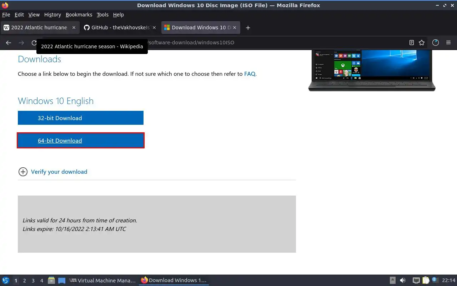The height and width of the screenshot is (286, 457).
Task: Click the 'Links expire: 10/16/2022 2:13:41 AM UTC' text
Action: 74,229
